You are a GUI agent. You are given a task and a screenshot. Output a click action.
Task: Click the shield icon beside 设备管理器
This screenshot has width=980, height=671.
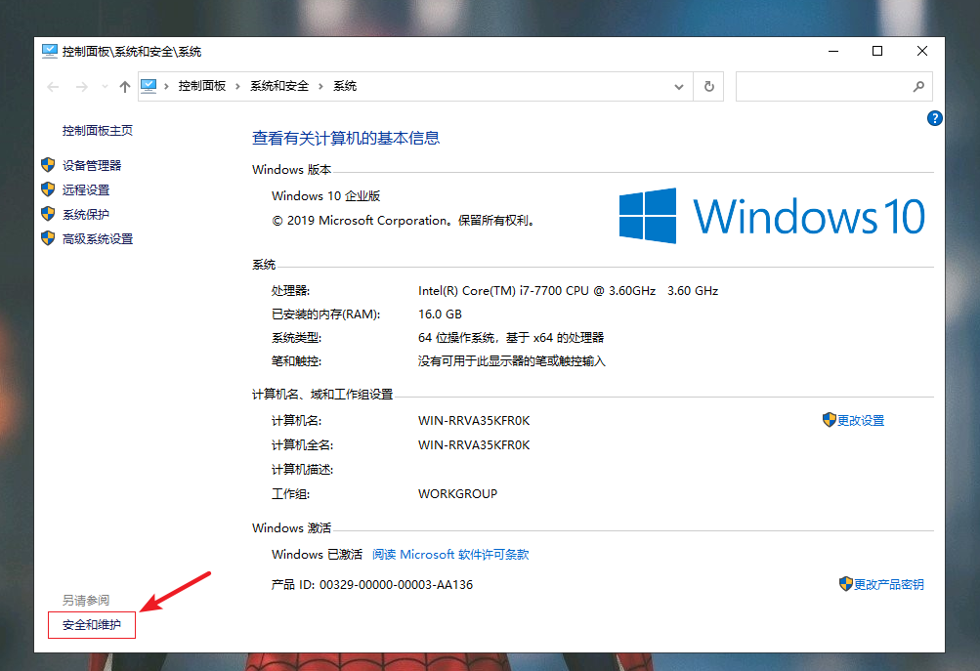pos(48,165)
